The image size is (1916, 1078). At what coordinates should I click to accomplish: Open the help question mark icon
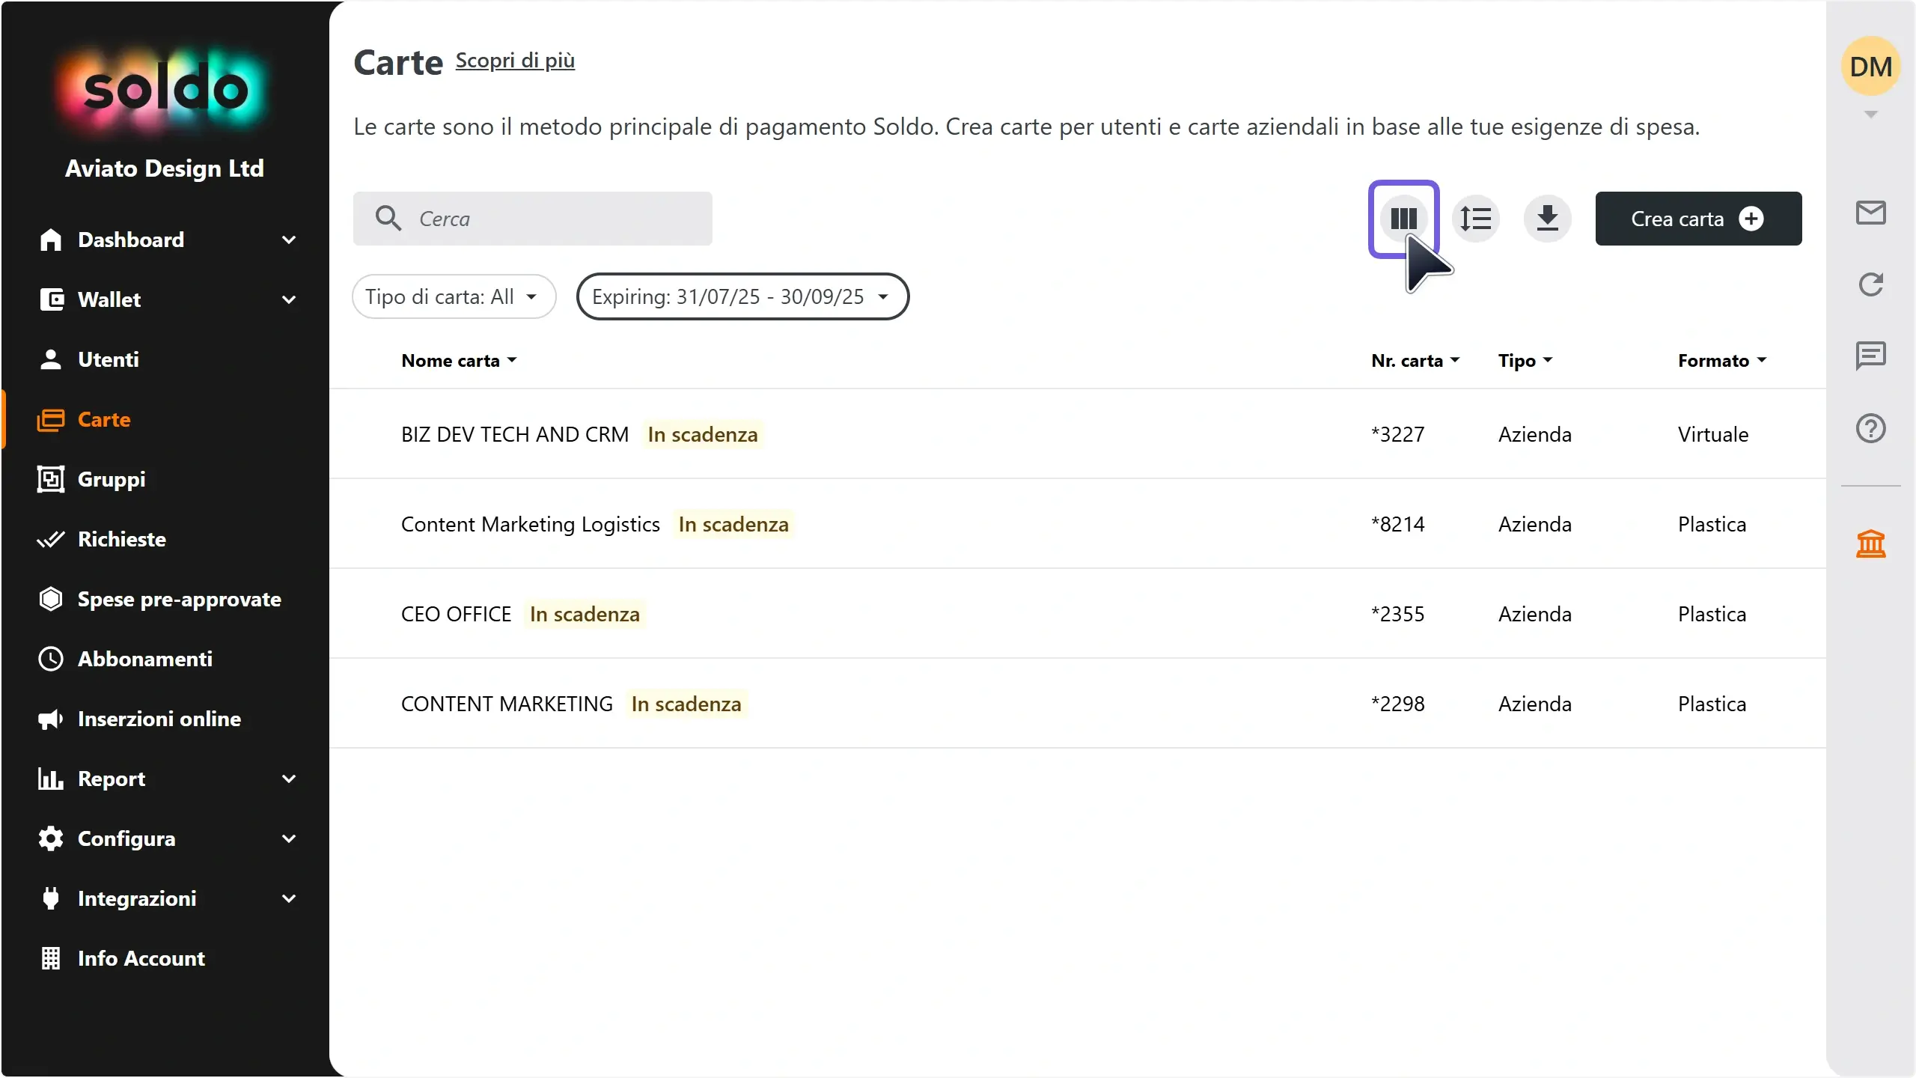[1870, 428]
